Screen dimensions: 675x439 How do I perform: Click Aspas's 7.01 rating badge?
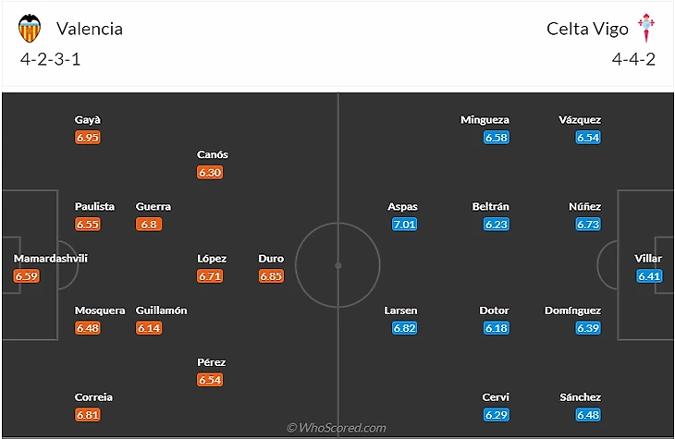[x=404, y=224]
